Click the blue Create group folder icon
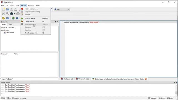Image resolution: width=178 pixels, height=100 pixels. pos(8,18)
